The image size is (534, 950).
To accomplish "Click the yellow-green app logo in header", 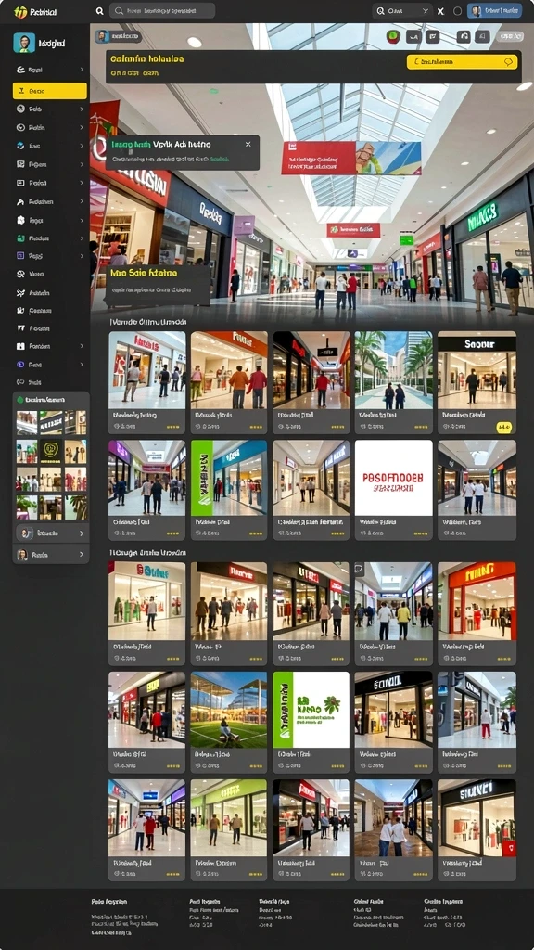I will [x=20, y=11].
